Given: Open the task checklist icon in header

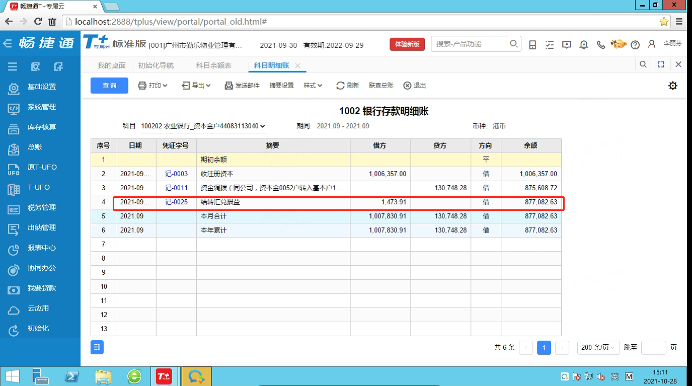Looking at the screenshot, I should point(550,44).
